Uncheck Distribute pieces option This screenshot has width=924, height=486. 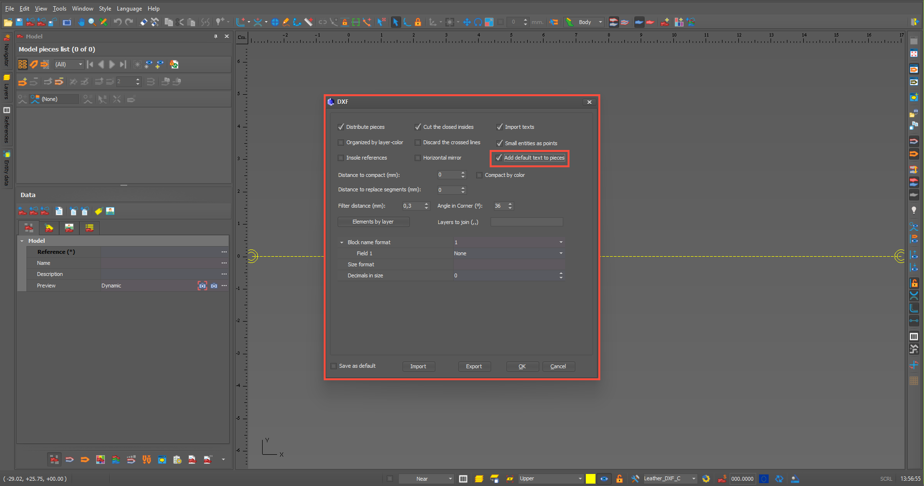click(341, 127)
